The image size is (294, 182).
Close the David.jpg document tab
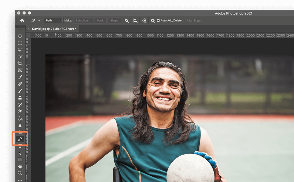[x=28, y=29]
